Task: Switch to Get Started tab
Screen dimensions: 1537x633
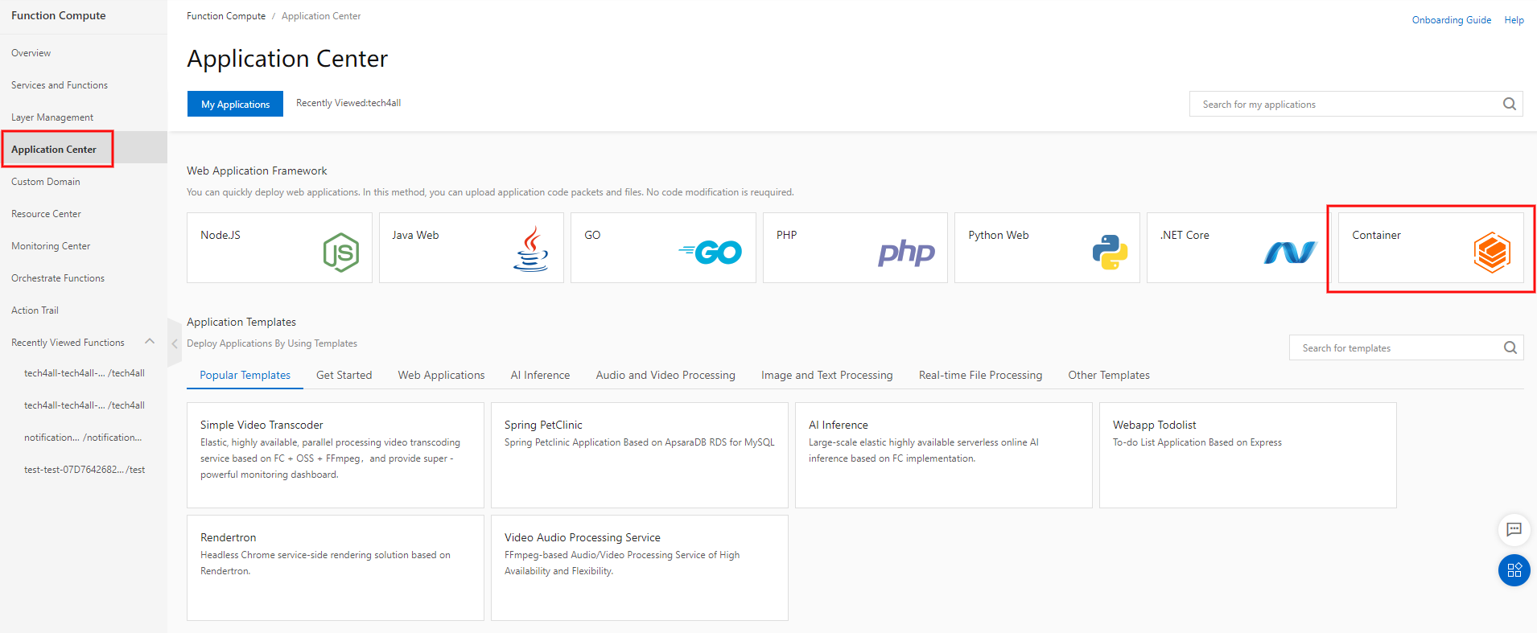Action: click(x=344, y=375)
